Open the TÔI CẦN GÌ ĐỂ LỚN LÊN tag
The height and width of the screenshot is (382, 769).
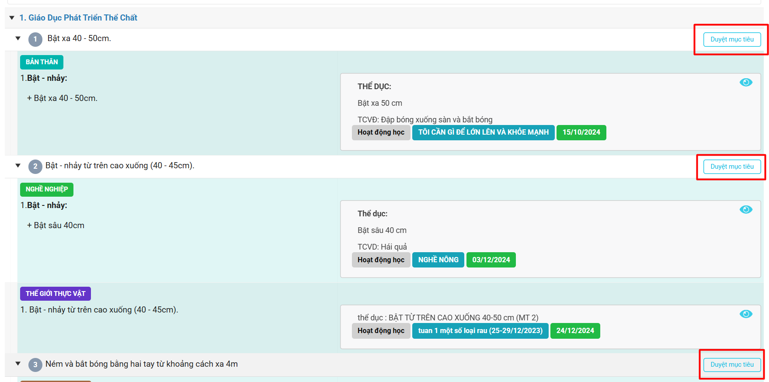pyautogui.click(x=483, y=132)
